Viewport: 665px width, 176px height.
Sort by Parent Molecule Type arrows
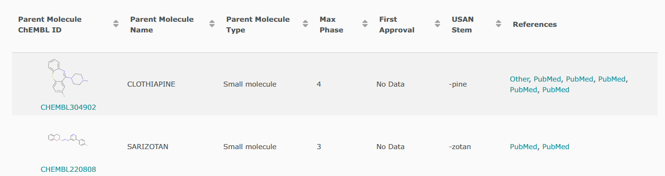pos(305,24)
